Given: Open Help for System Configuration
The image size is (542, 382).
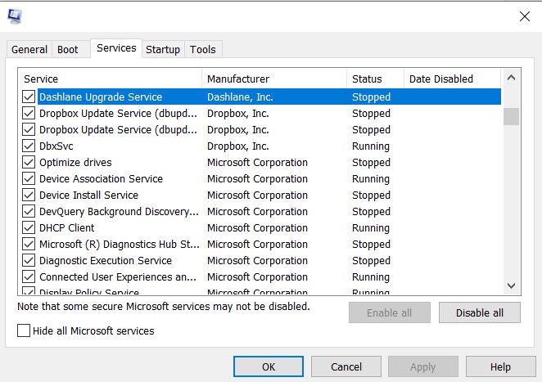Looking at the screenshot, I should point(500,366).
